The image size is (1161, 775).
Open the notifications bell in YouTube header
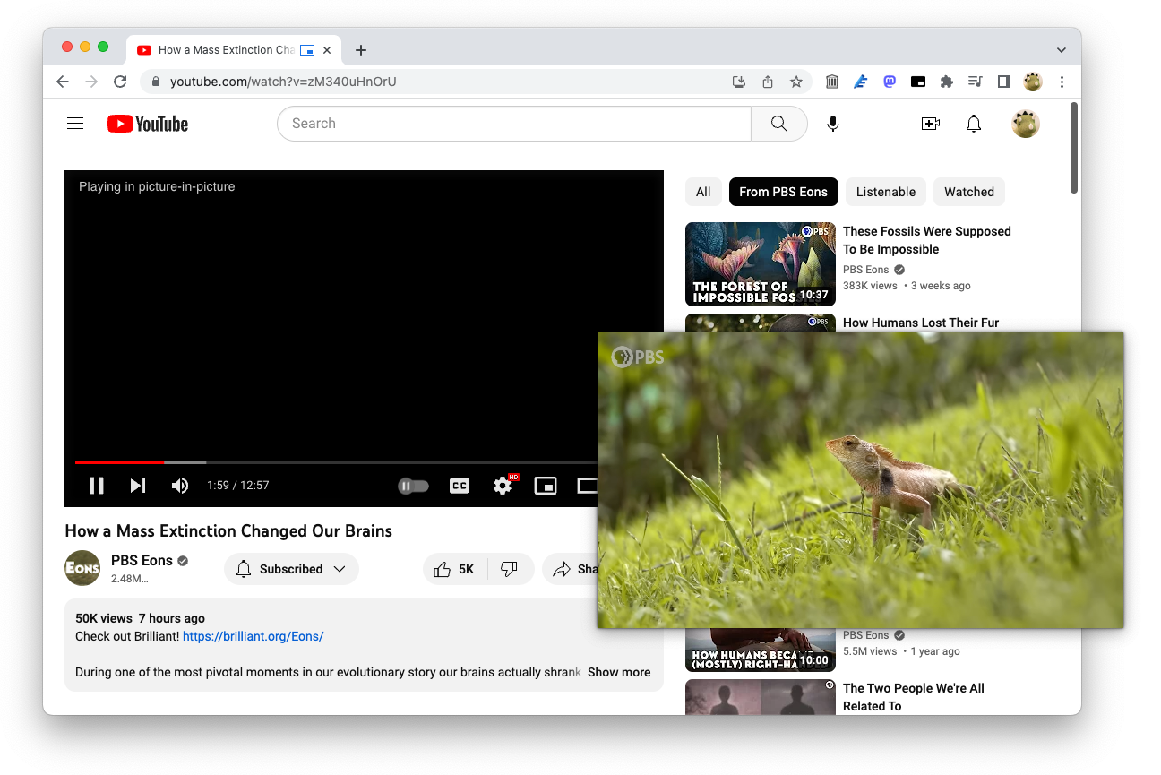coord(974,124)
